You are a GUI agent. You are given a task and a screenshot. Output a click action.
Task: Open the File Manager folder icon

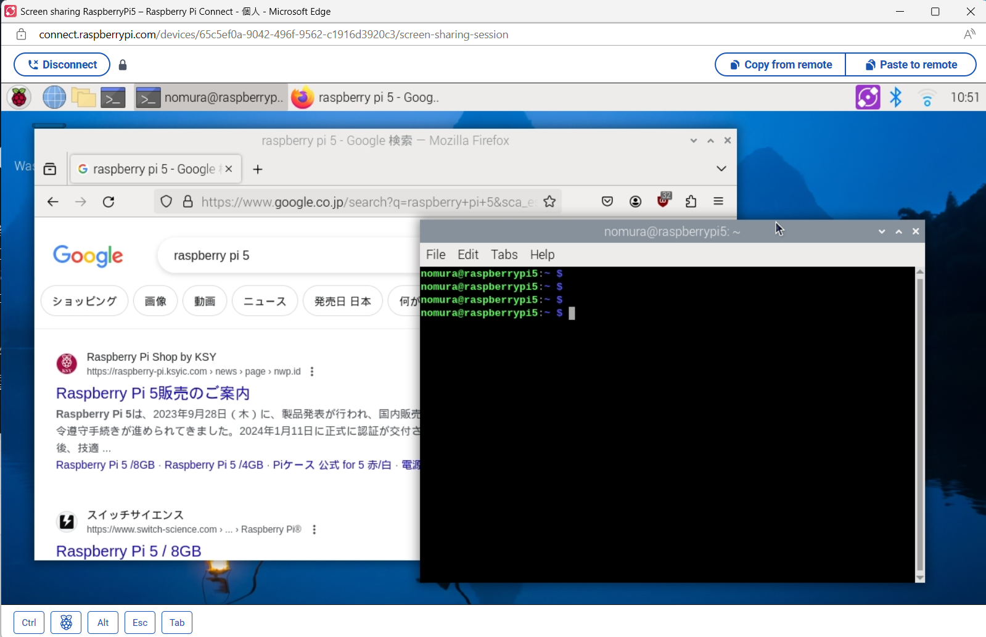83,97
